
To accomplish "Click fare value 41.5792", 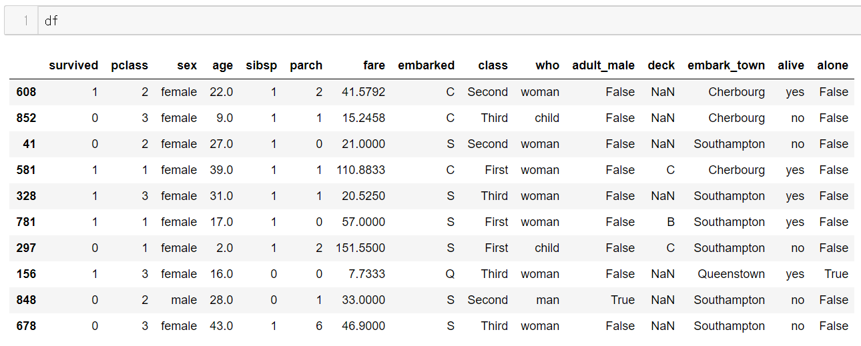I will click(364, 92).
